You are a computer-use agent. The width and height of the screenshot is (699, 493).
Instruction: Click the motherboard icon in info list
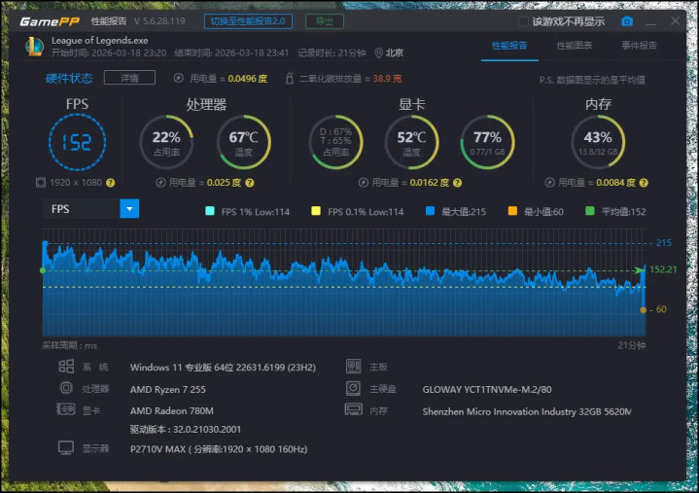[353, 367]
